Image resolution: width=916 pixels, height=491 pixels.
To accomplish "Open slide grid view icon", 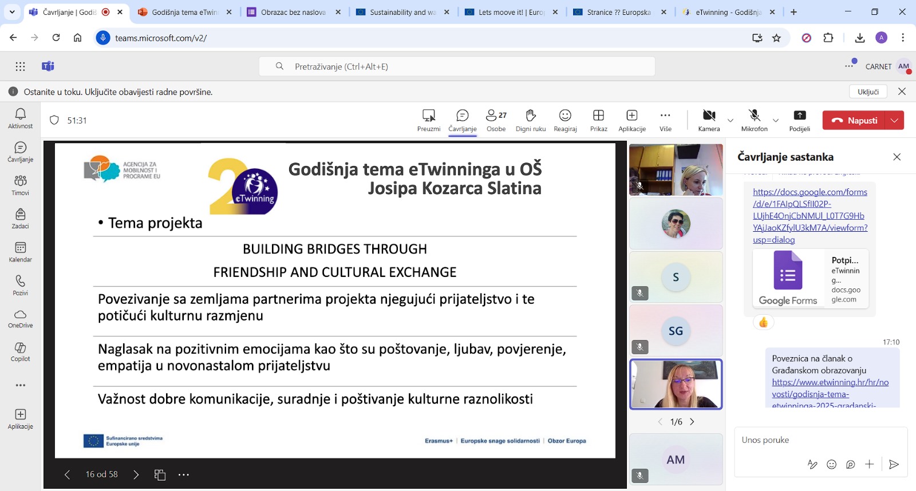I will pos(160,474).
